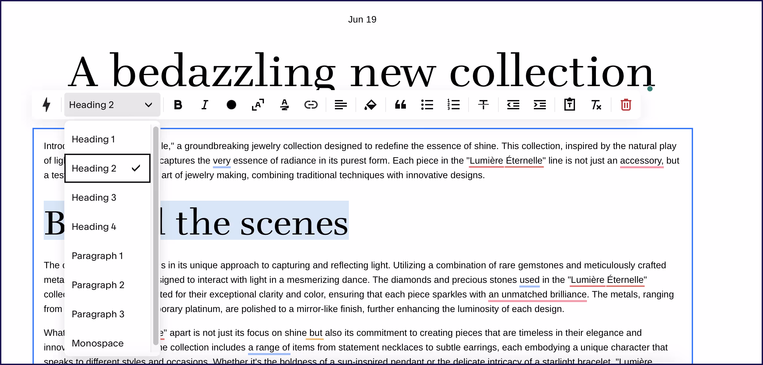Click the green dot beside the title
Image resolution: width=763 pixels, height=365 pixels.
click(x=650, y=88)
